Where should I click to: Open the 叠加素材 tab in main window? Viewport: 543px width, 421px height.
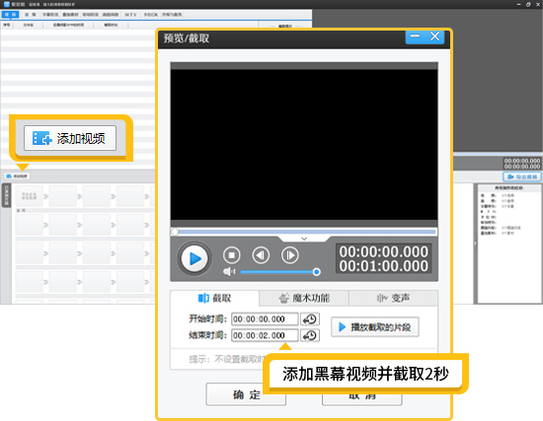(x=70, y=15)
